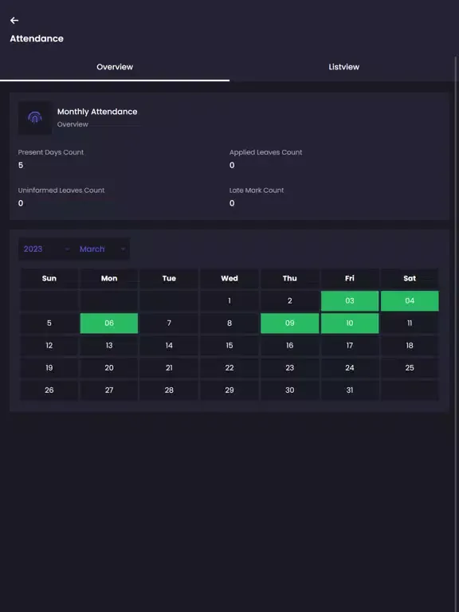
Task: Click calendar date 15
Action: (x=229, y=345)
